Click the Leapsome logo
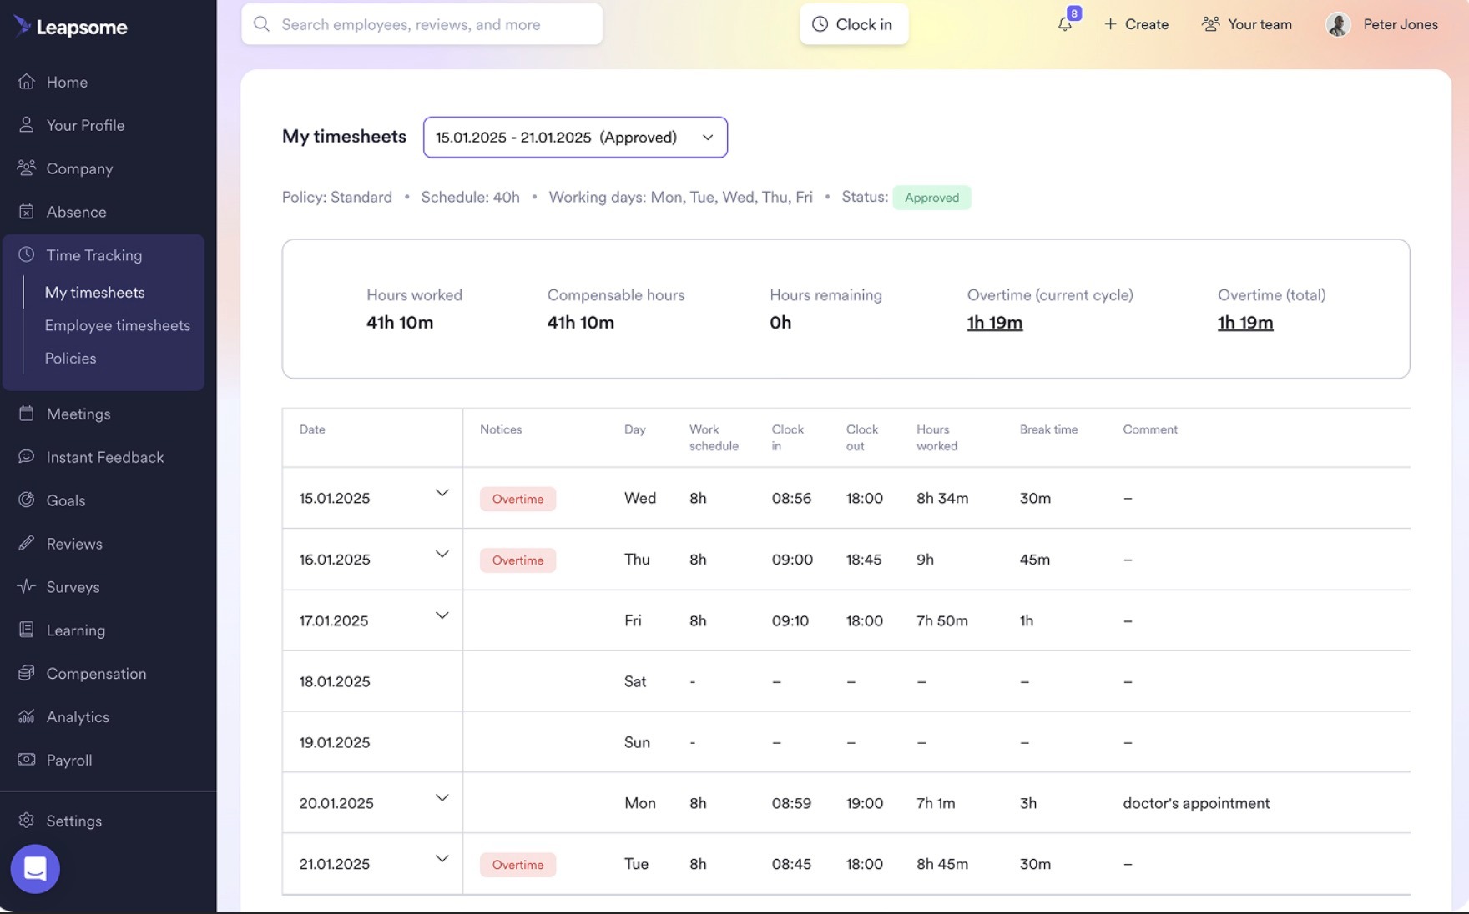Screen dimensions: 1469x914 [x=71, y=27]
